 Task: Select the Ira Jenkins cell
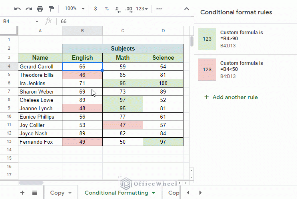click(x=40, y=83)
